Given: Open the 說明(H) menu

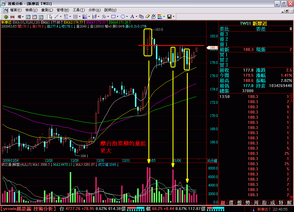Looking at the screenshot, I should point(110,10).
